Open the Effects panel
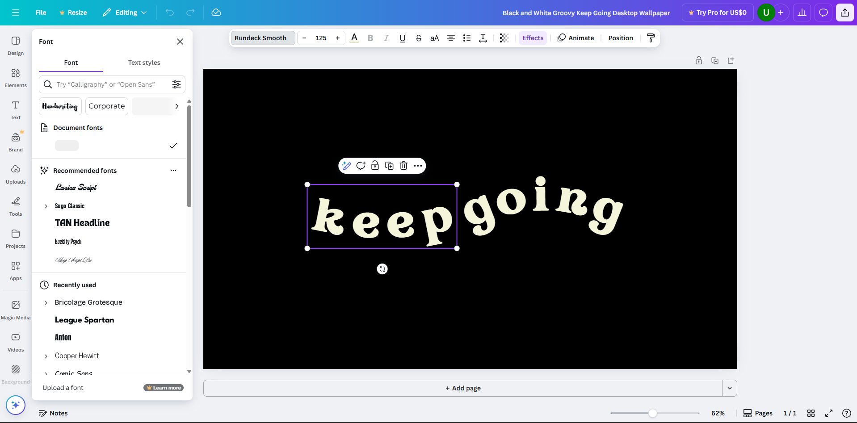This screenshot has height=423, width=857. tap(533, 38)
